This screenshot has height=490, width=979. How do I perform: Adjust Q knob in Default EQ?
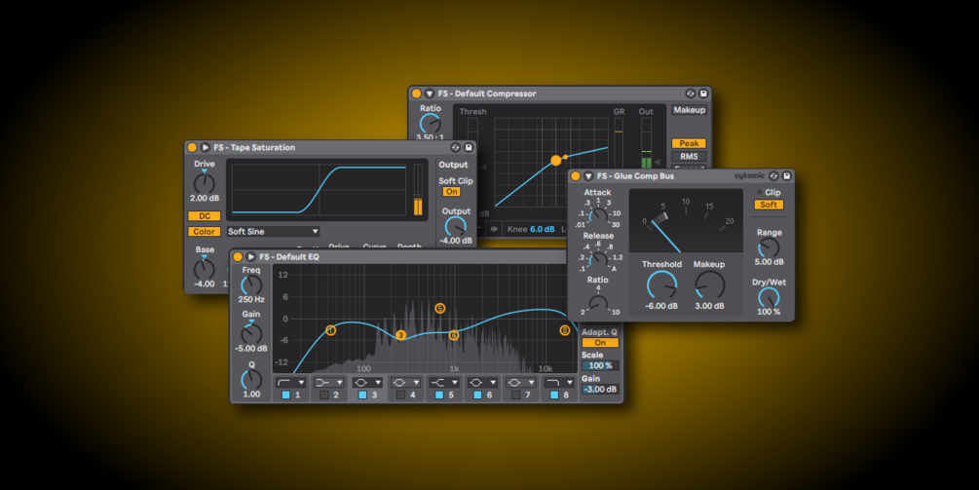(251, 380)
